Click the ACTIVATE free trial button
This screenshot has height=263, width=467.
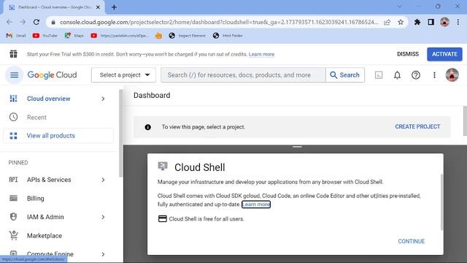click(444, 54)
